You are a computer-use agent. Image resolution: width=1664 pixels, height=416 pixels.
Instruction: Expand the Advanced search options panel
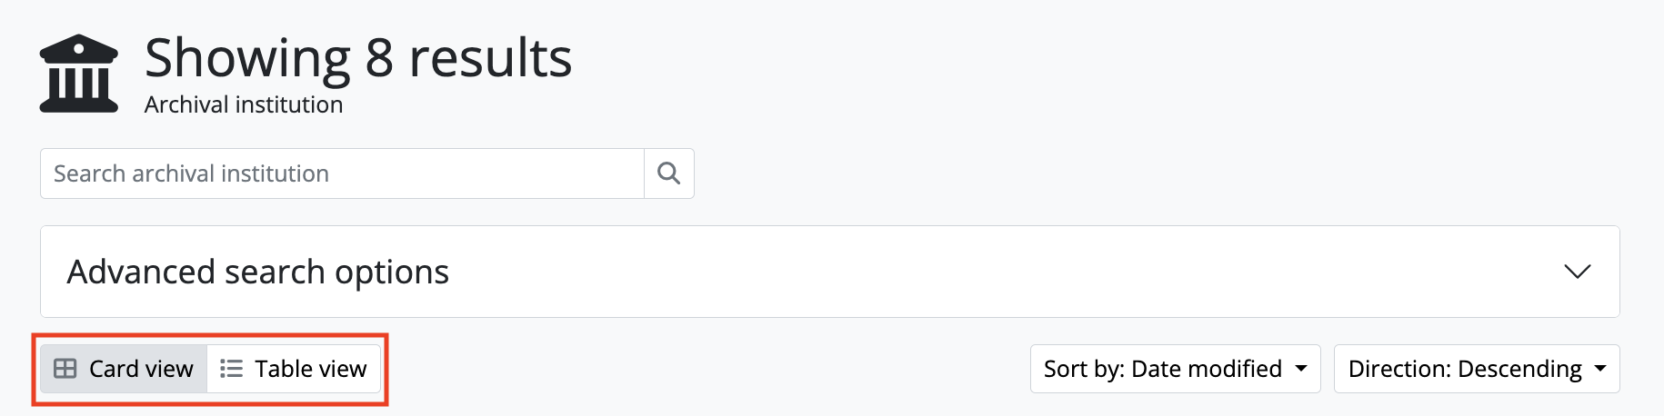click(829, 272)
